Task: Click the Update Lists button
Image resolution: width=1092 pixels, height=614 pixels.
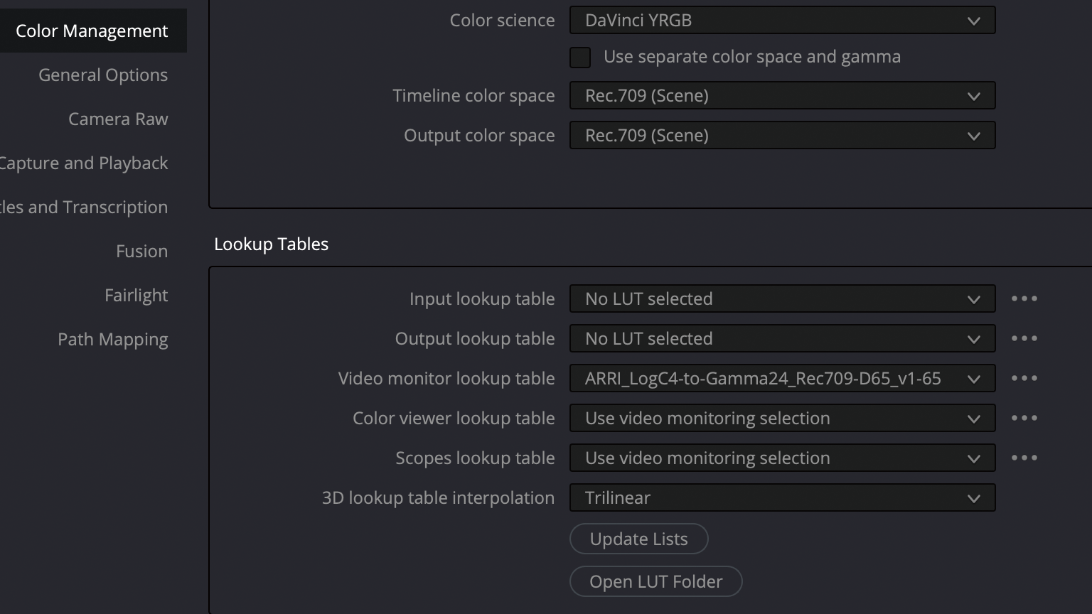Action: (638, 539)
